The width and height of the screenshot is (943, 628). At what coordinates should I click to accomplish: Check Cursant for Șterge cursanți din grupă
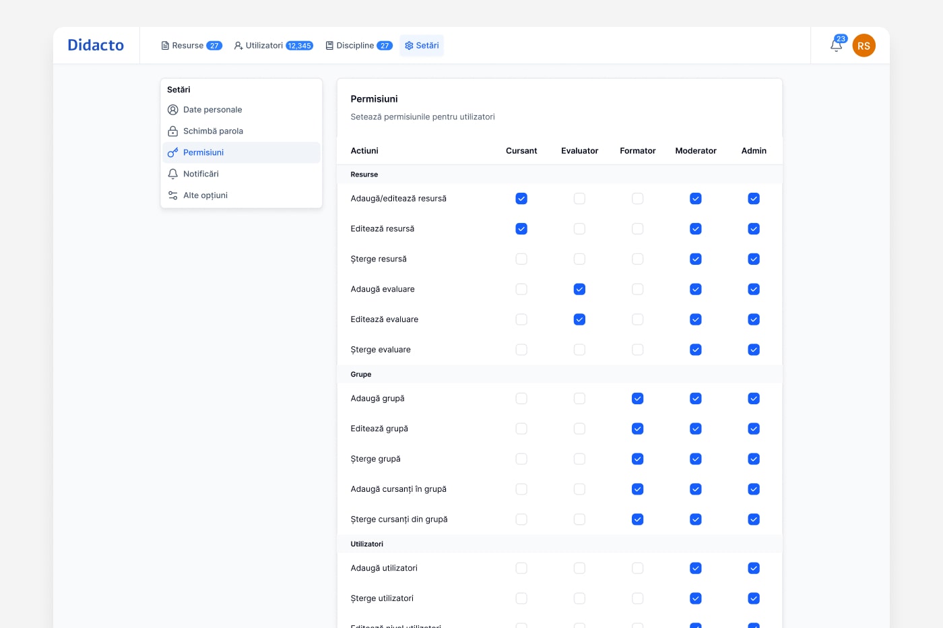[x=521, y=520]
